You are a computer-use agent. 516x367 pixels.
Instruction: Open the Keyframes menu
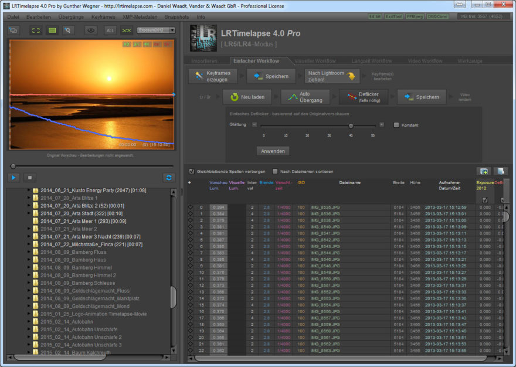click(x=103, y=17)
